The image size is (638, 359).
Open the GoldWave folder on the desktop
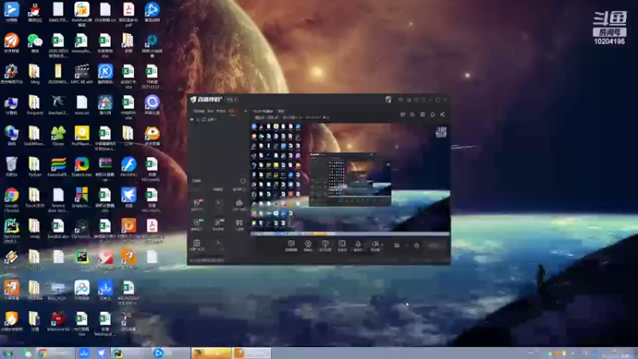tap(34, 135)
